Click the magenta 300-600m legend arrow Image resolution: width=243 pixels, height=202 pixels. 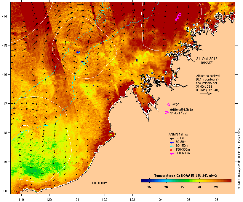(x=172, y=154)
